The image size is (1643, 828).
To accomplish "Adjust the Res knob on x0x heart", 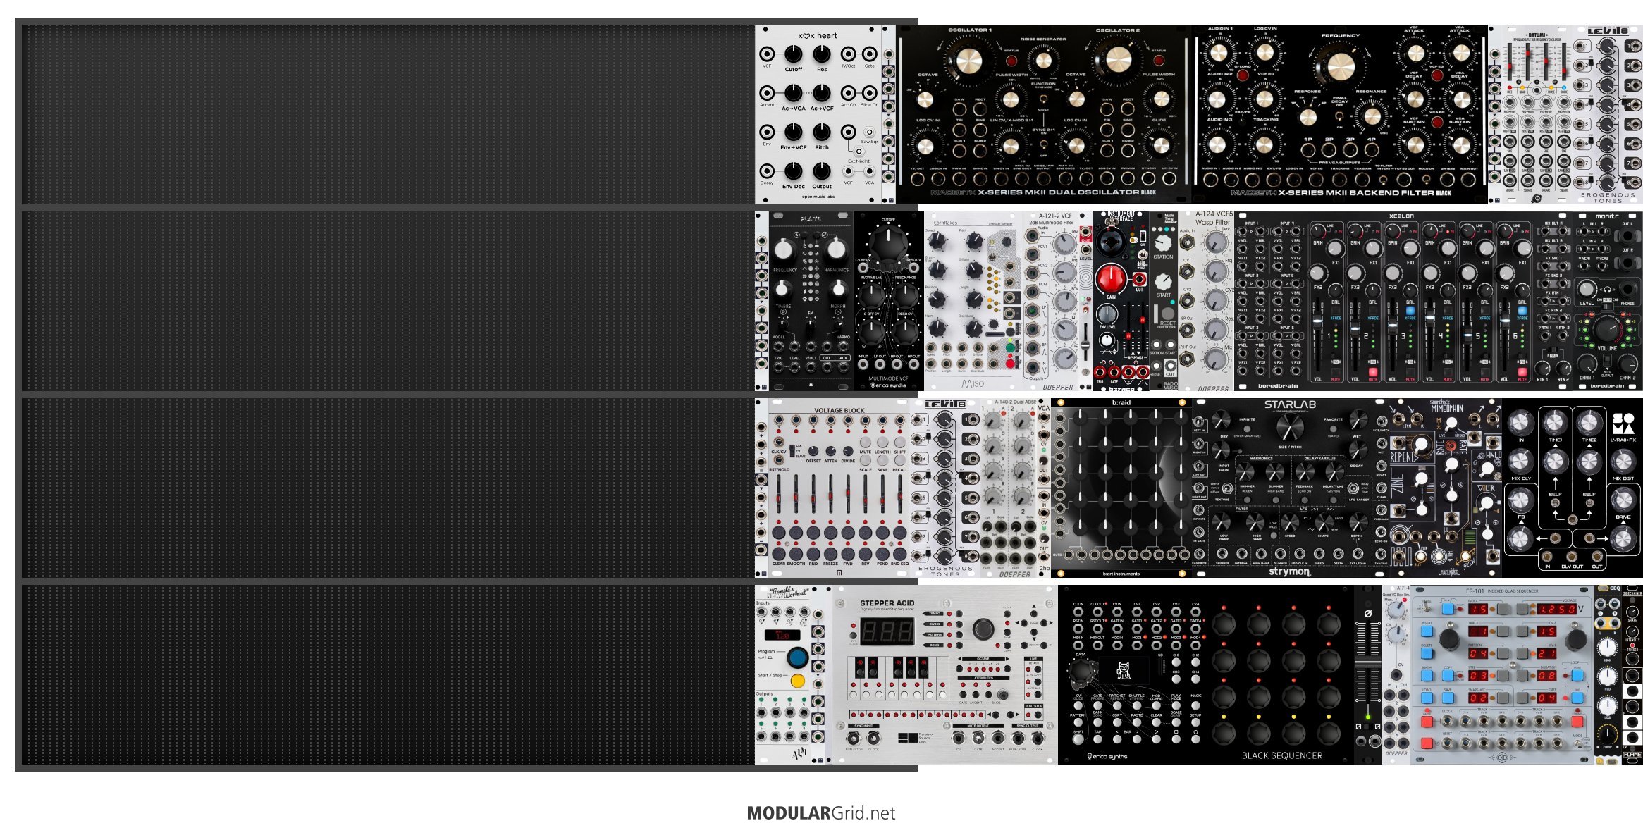I will click(x=822, y=54).
